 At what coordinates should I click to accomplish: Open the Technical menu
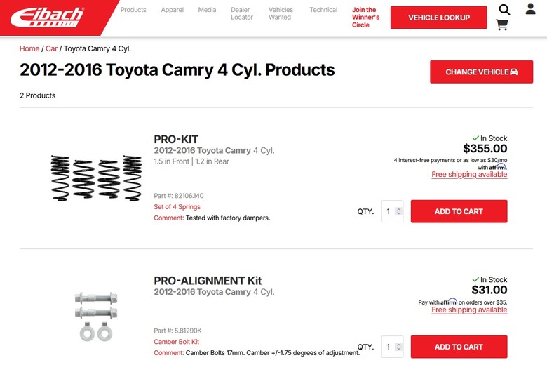323,10
